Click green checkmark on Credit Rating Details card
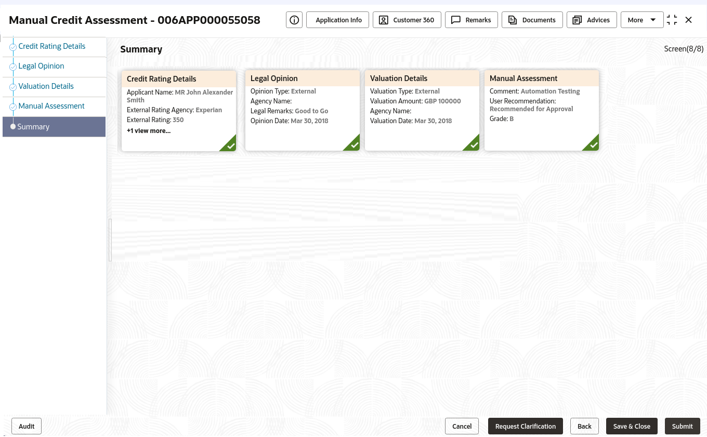The image size is (707, 437). point(230,145)
